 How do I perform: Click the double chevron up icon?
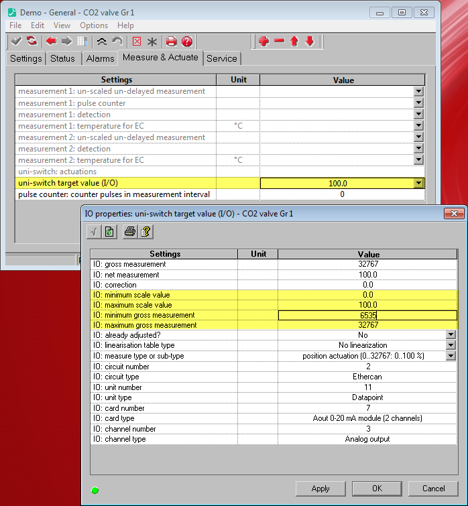(x=102, y=42)
